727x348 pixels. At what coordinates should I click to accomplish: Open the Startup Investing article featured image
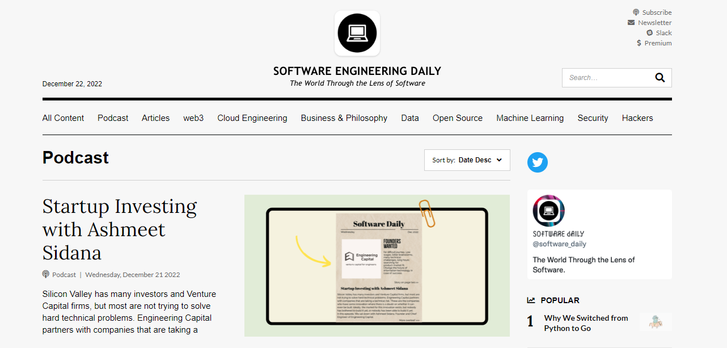377,266
